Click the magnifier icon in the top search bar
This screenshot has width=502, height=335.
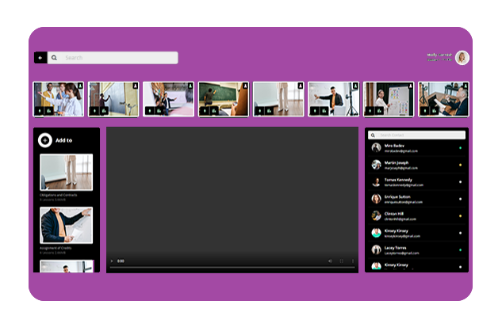pos(54,58)
